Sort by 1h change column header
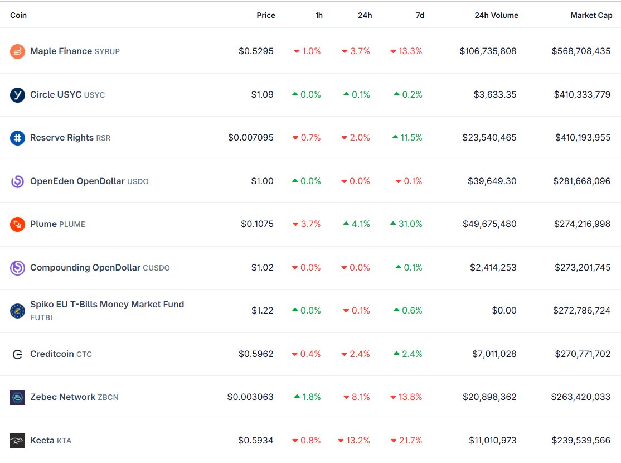 coord(319,15)
